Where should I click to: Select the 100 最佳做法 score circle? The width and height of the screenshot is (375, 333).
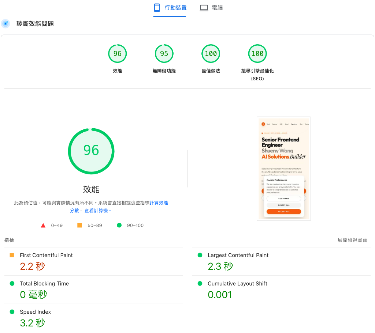(211, 53)
